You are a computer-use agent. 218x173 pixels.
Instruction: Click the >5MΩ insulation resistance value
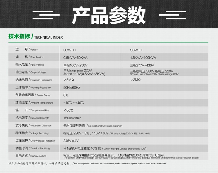click(x=69, y=80)
